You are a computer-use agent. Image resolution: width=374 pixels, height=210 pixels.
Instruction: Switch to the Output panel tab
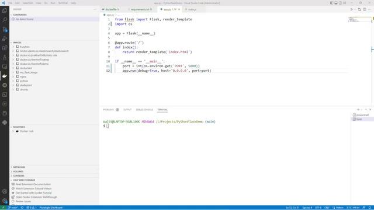127,110
